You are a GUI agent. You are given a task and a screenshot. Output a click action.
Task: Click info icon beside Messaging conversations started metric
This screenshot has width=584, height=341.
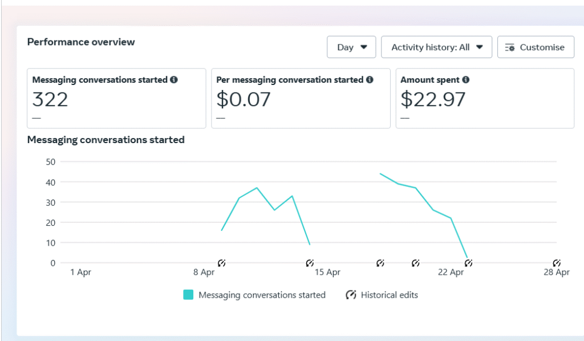click(x=174, y=80)
